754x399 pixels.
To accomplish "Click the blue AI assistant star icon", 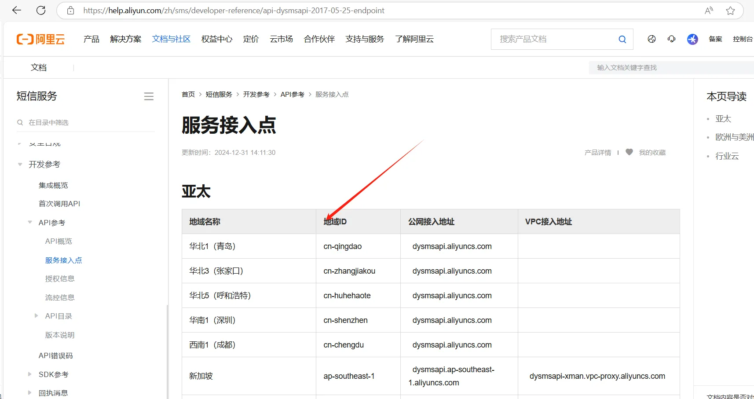I will [x=692, y=39].
